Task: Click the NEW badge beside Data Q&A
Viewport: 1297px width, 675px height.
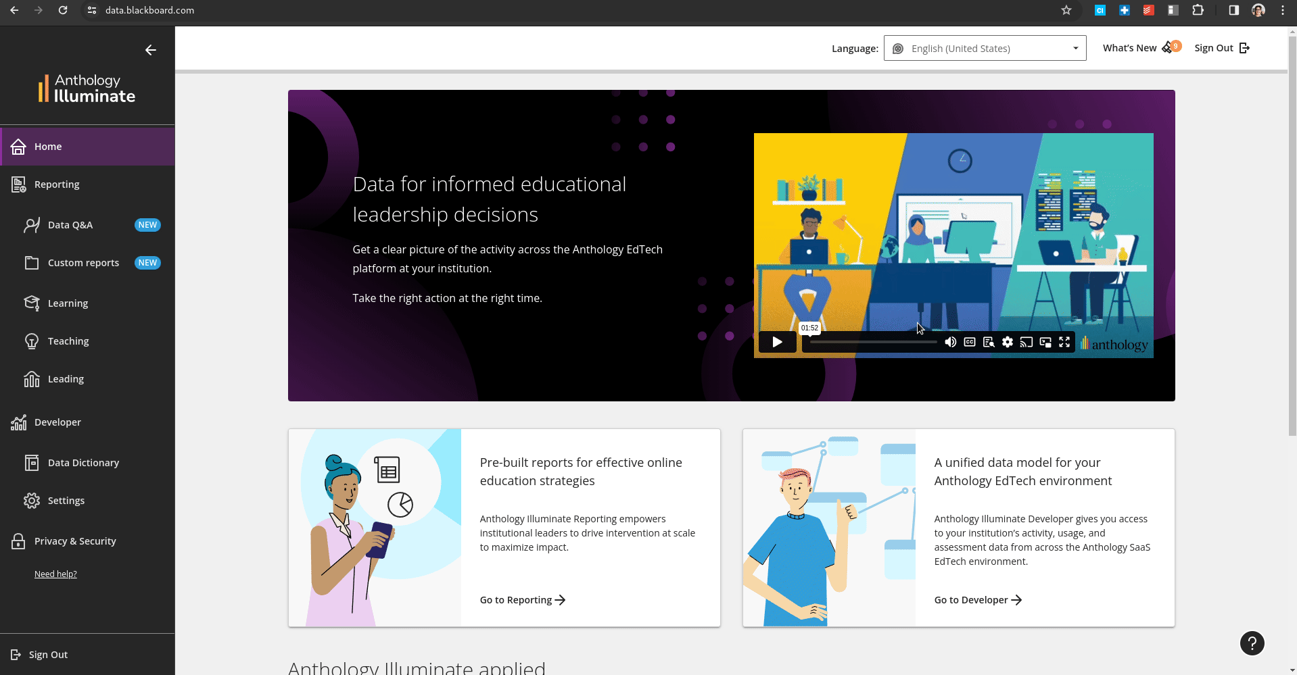Action: (x=147, y=225)
